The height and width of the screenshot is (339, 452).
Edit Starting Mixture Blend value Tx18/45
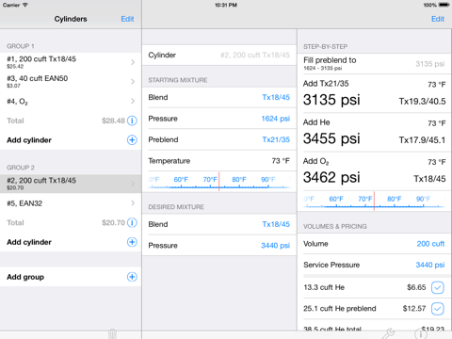(x=276, y=97)
